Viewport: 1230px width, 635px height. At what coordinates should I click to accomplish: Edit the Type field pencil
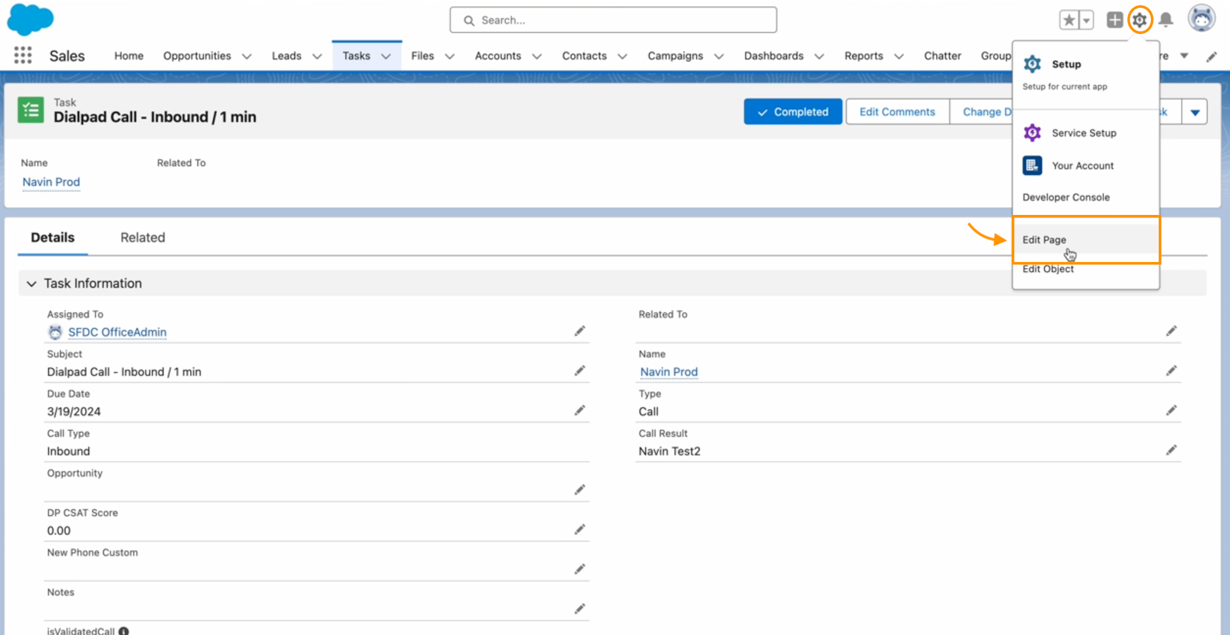click(1171, 410)
